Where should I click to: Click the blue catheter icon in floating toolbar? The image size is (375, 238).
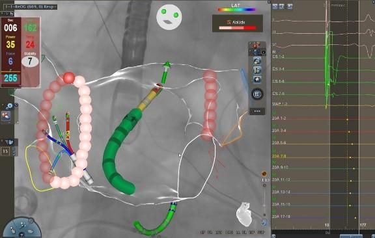click(x=255, y=52)
